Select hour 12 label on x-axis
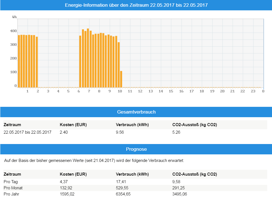Screen dimensions: 272x198 click(x=140, y=91)
